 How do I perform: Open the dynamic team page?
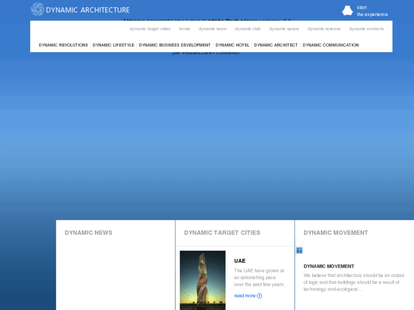coord(212,29)
